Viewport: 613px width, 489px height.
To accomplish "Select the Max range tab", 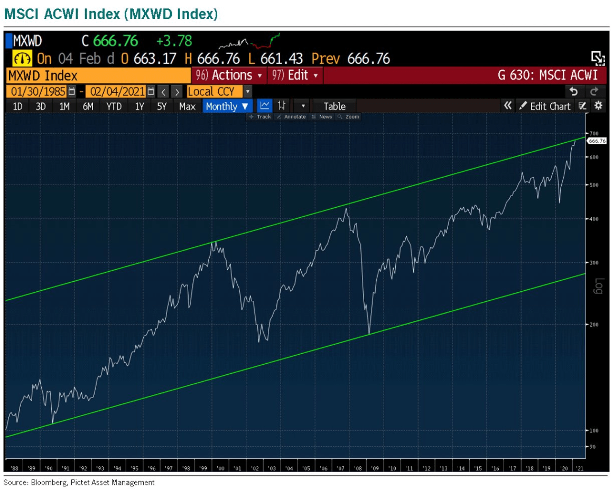I will [x=187, y=106].
